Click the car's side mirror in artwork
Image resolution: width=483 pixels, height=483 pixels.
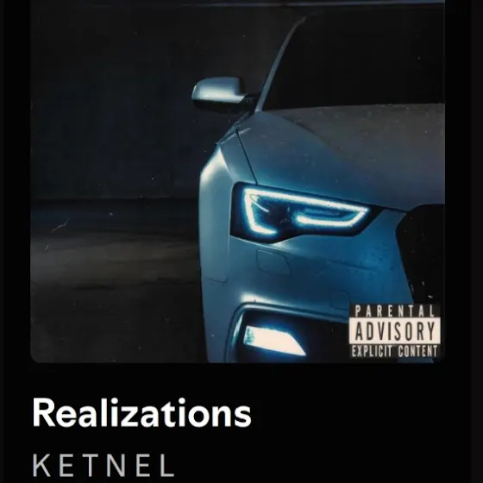[219, 92]
